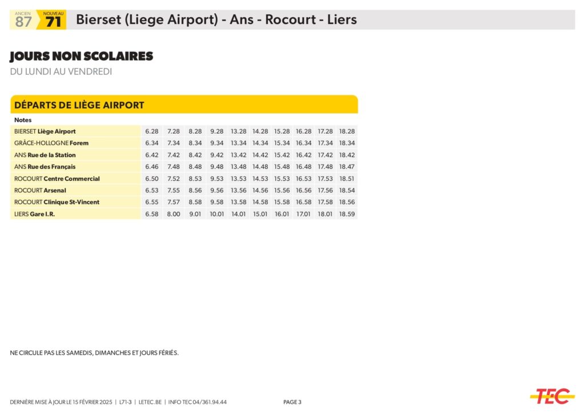The width and height of the screenshot is (585, 414).
Task: Select the ROCOURT Arsenal stop
Action: point(41,191)
